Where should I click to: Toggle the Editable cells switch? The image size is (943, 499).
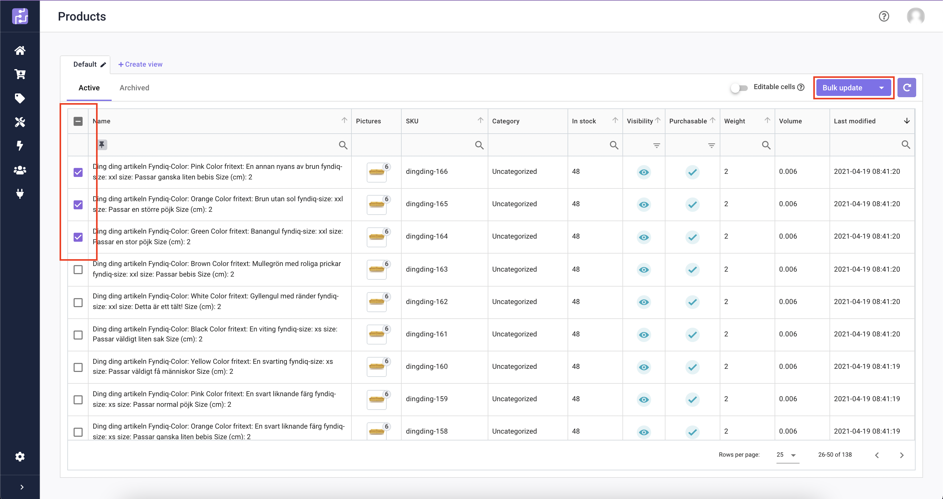[739, 88]
